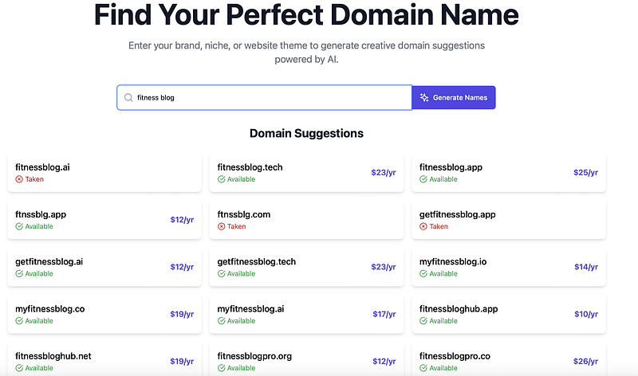
Task: Select the fitnessbloghub.net domain card
Action: (104, 360)
